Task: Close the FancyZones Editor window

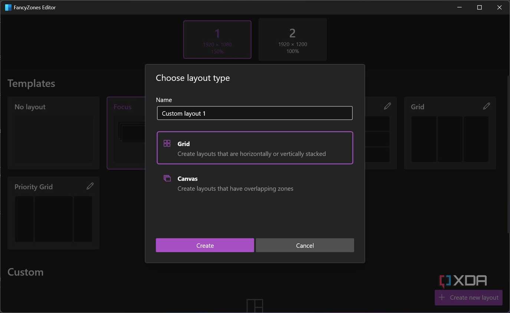Action: coord(499,7)
